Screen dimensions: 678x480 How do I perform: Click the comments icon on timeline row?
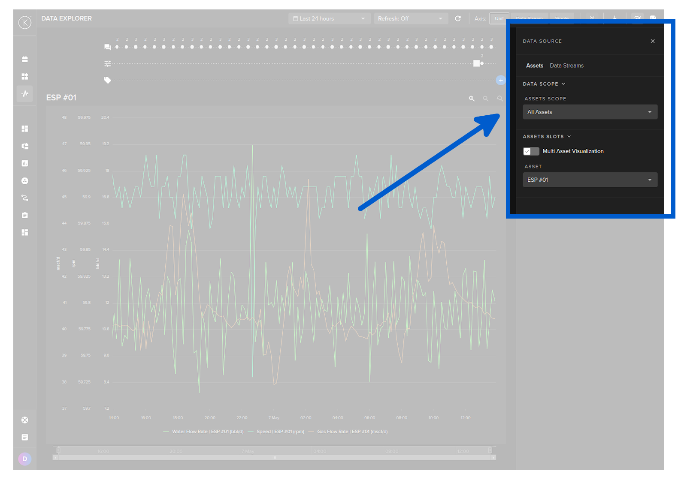(x=107, y=47)
